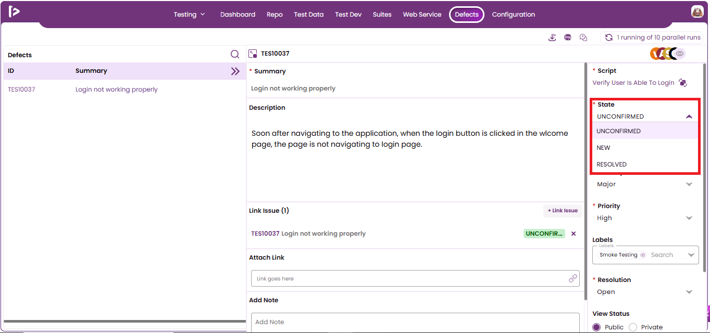This screenshot has height=333, width=710.
Task: Click the Summary field text
Action: [293, 88]
